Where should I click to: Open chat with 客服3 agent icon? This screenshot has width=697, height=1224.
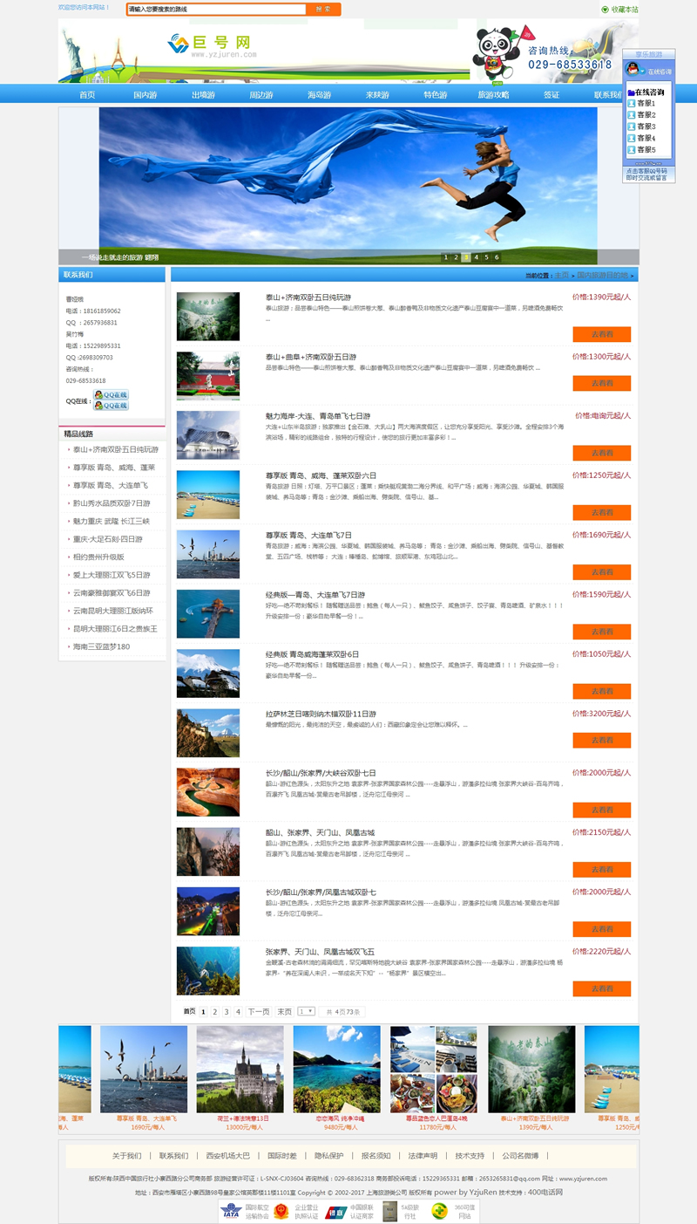point(632,127)
